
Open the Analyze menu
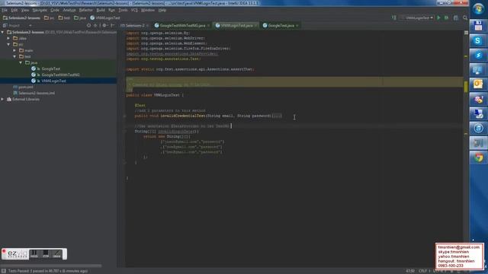click(x=69, y=10)
